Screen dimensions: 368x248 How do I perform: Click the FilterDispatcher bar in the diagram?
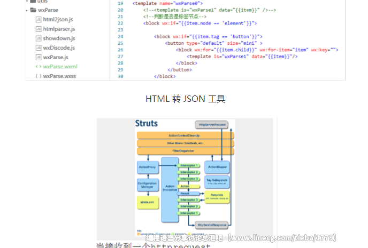186,151
